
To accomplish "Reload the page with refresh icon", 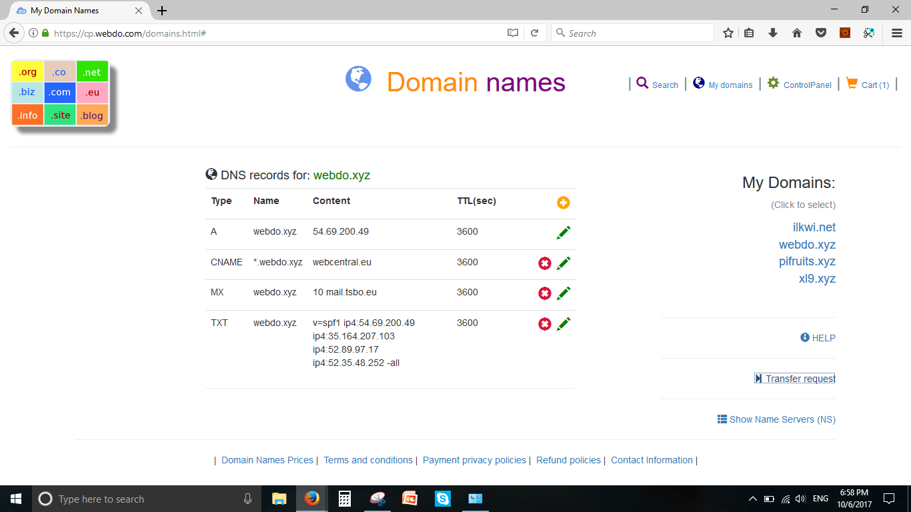I will [x=534, y=33].
